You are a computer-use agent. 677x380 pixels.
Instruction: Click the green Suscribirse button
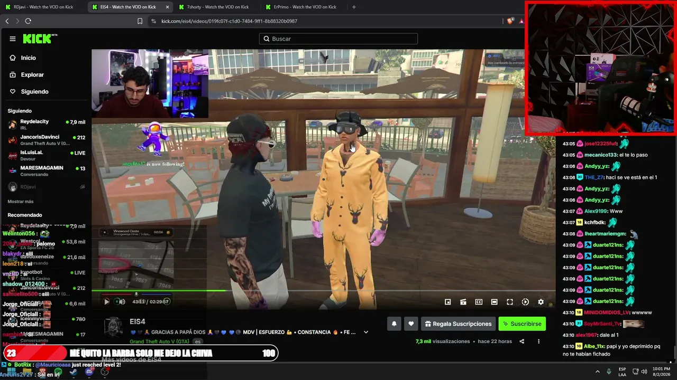pyautogui.click(x=522, y=324)
